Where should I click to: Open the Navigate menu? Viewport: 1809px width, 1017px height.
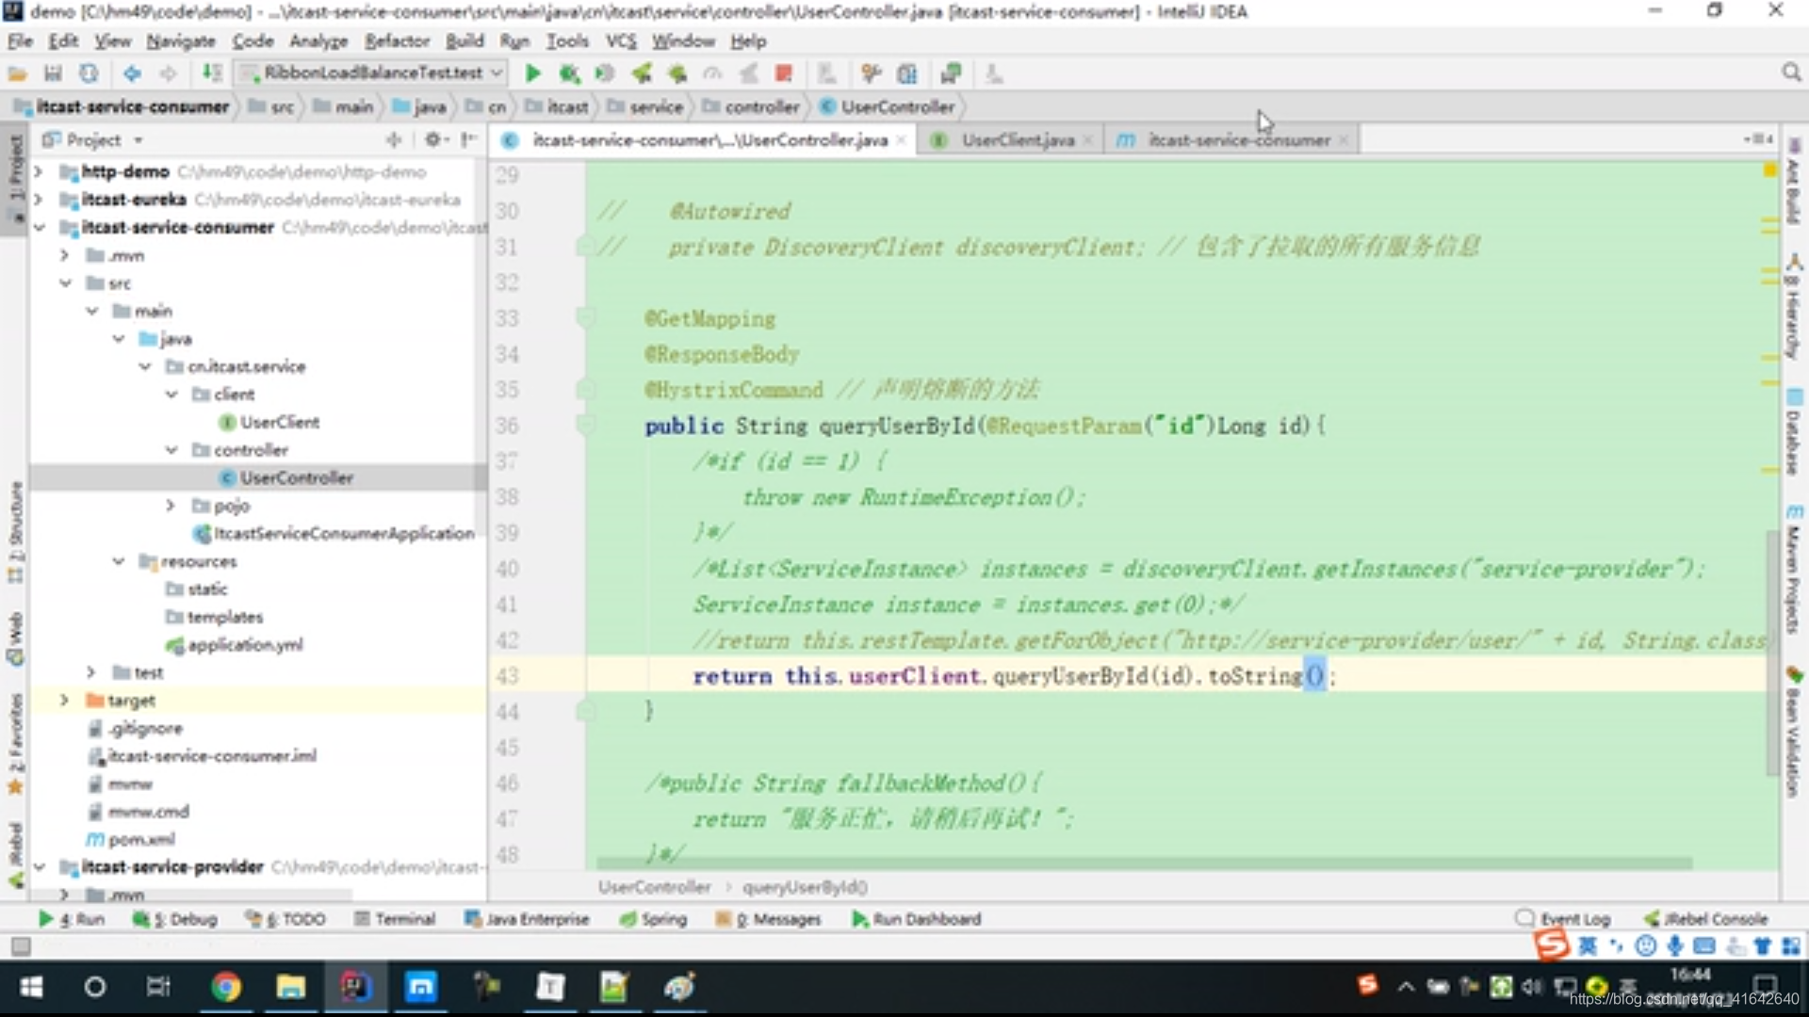point(181,41)
